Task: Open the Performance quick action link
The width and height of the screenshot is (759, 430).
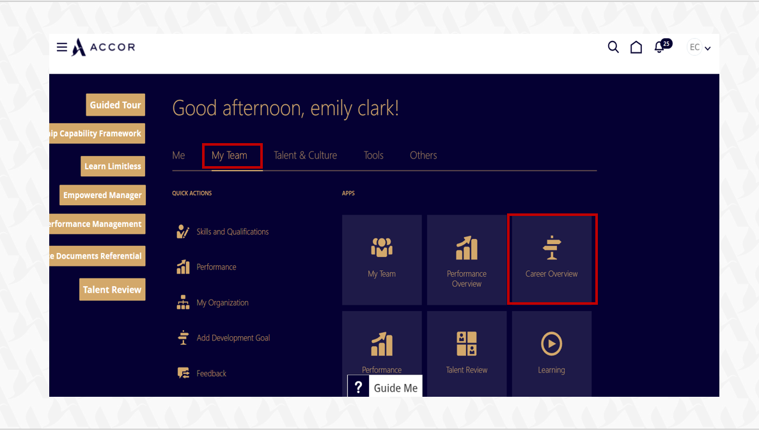Action: click(x=216, y=267)
